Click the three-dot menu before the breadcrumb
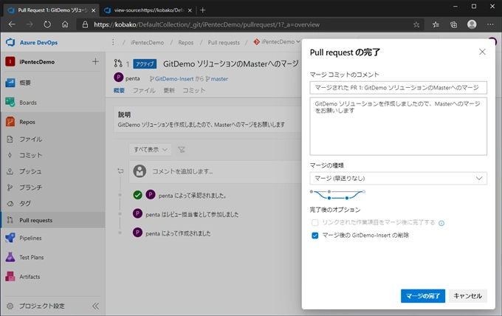The image size is (502, 316). point(113,42)
